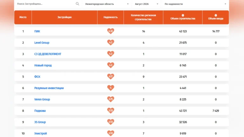Select the 43 721 value for Подкова
The height and width of the screenshot is (137, 244).
click(x=183, y=111)
